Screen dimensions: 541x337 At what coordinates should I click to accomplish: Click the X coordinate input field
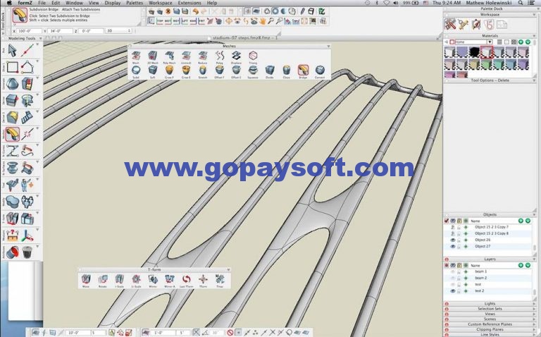coord(29,31)
